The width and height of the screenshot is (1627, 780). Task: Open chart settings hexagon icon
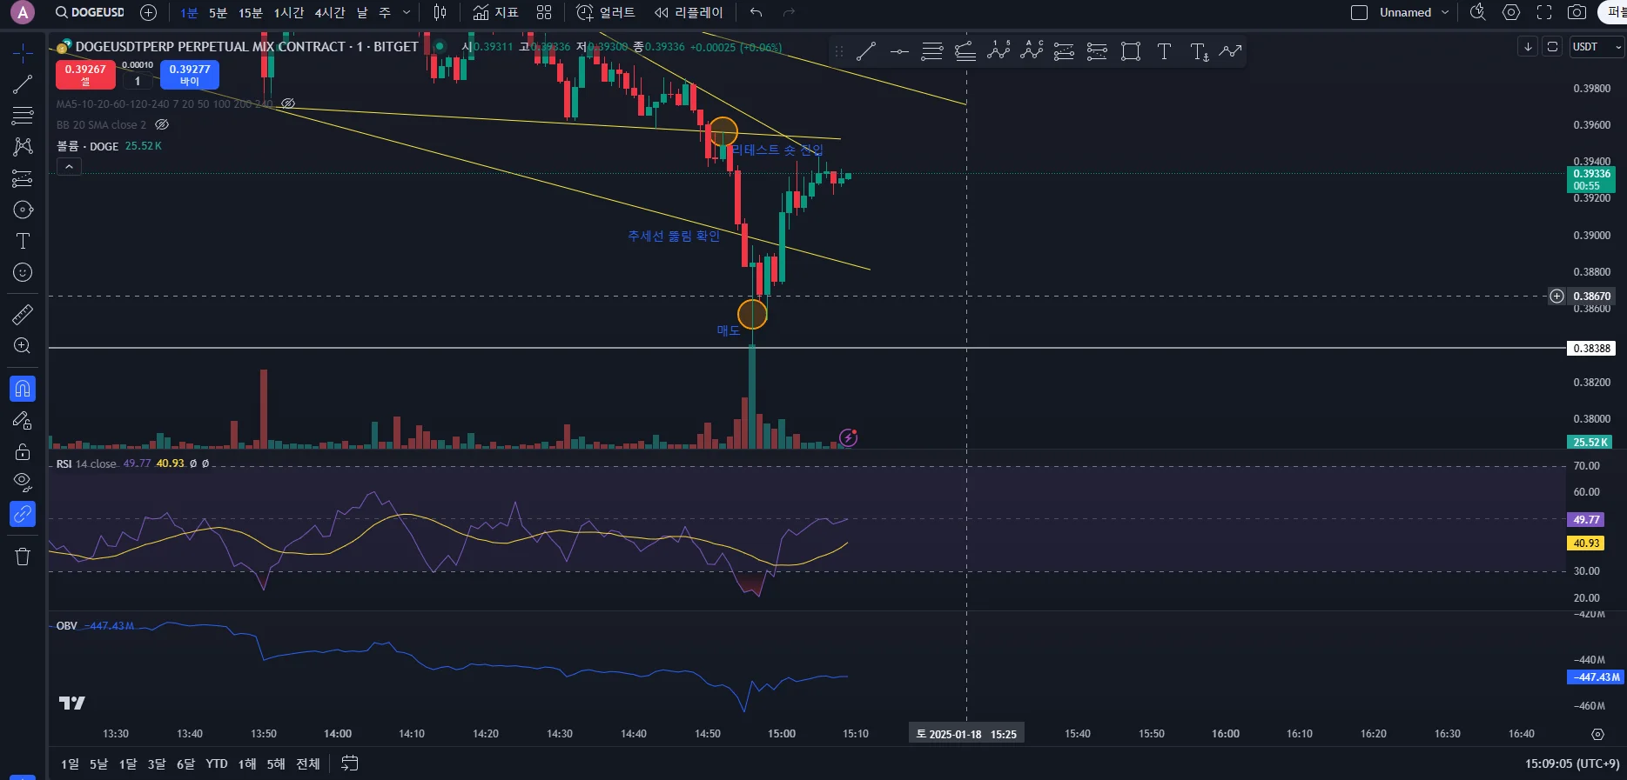click(1511, 12)
